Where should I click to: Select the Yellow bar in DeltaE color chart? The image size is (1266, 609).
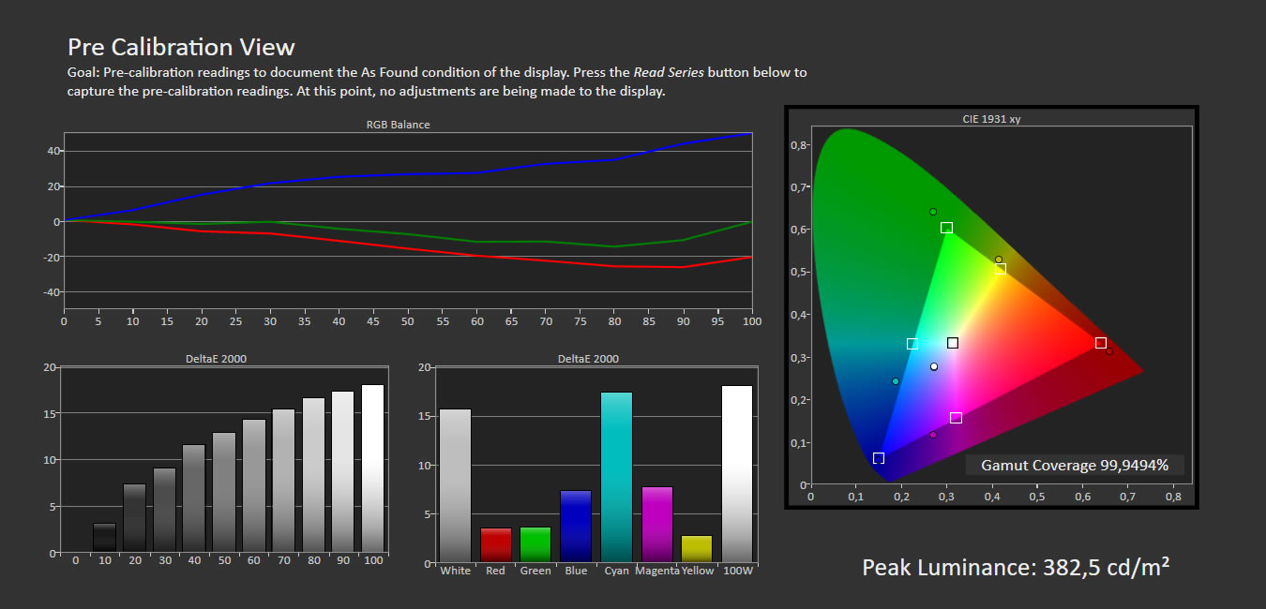pos(697,548)
